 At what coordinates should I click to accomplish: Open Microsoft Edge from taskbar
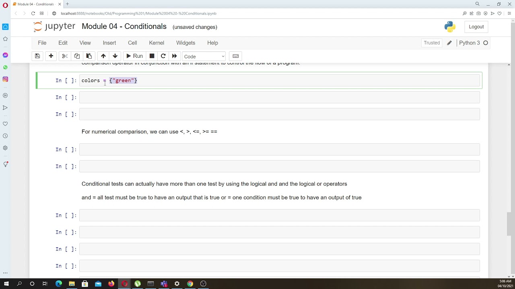[x=59, y=284]
